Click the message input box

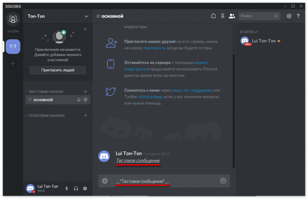point(164,181)
